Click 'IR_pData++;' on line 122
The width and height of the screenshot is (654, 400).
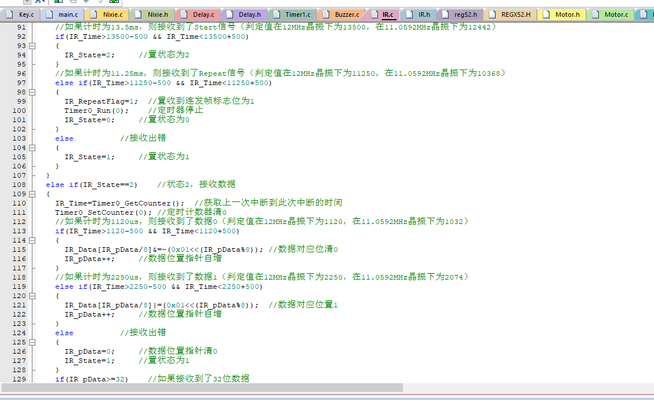[89, 314]
